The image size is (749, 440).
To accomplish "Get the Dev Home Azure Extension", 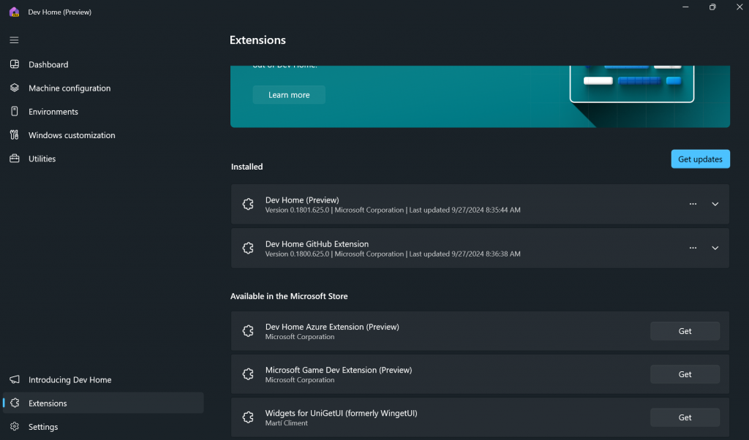I will tap(685, 331).
